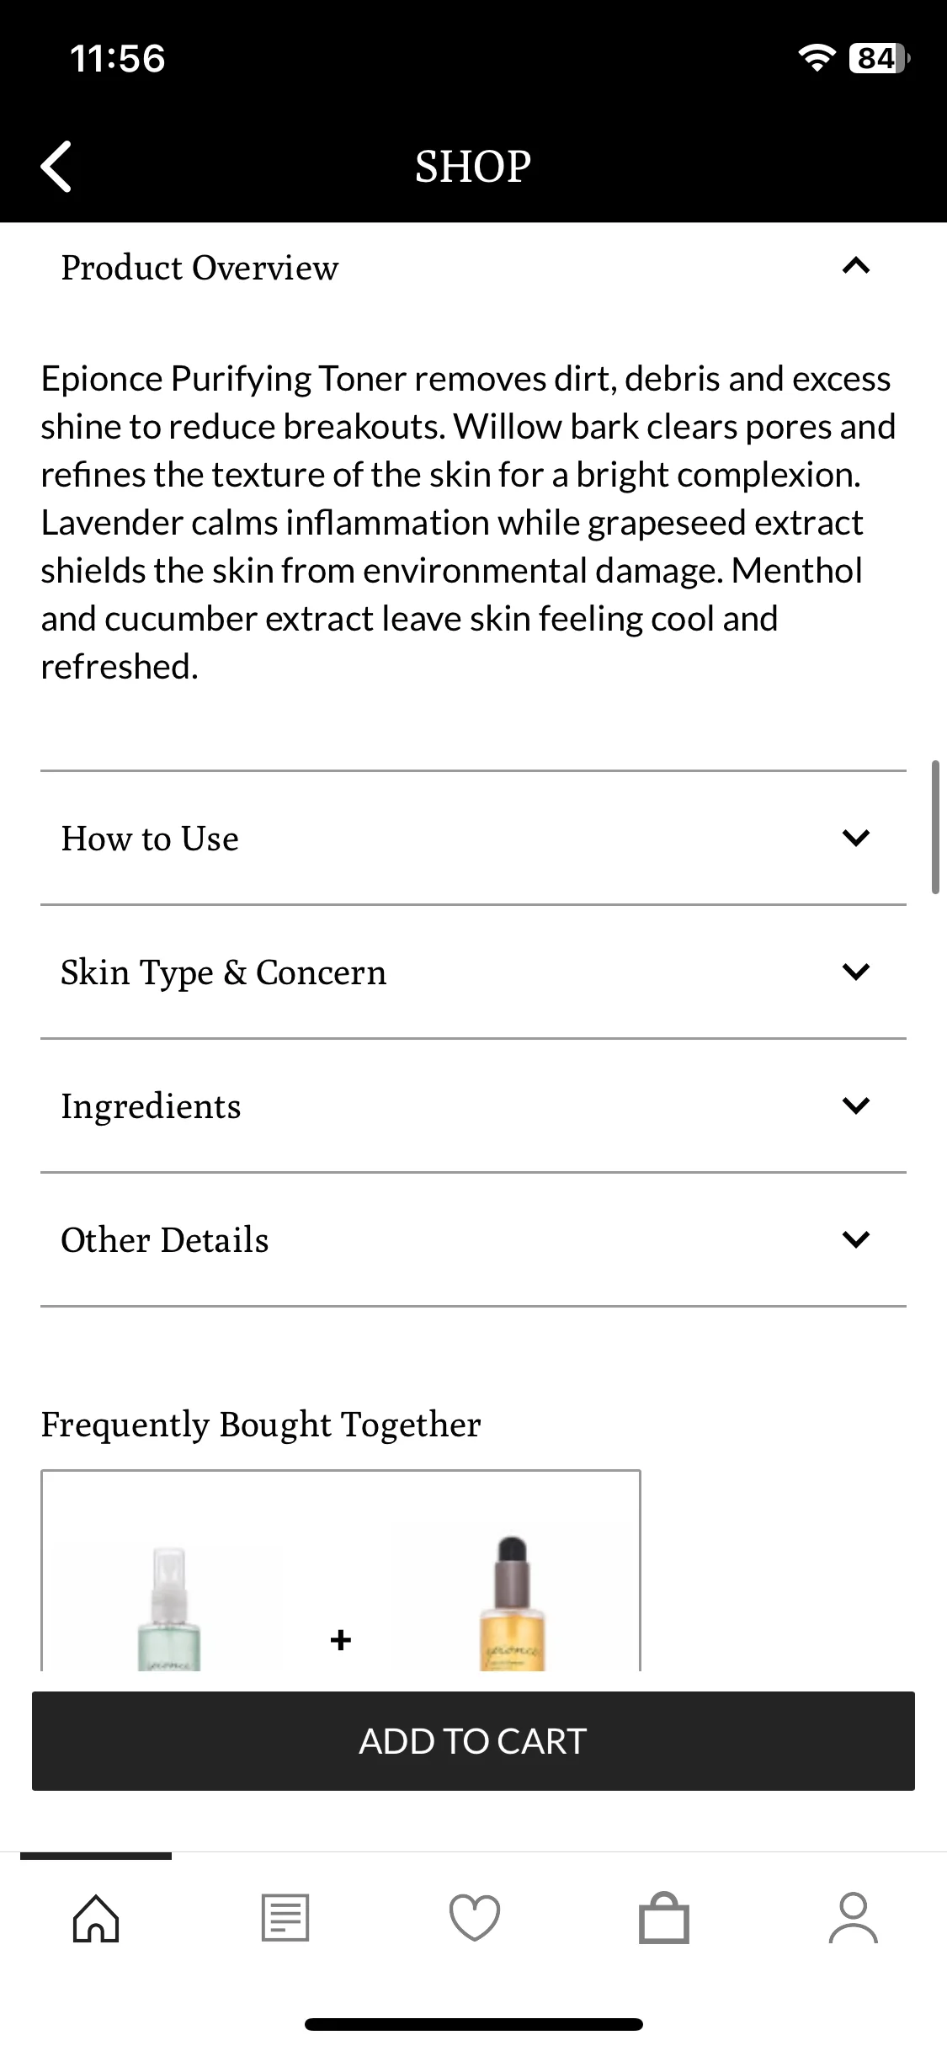
Task: Select the golden oil bottle thumbnail
Action: (x=513, y=1604)
